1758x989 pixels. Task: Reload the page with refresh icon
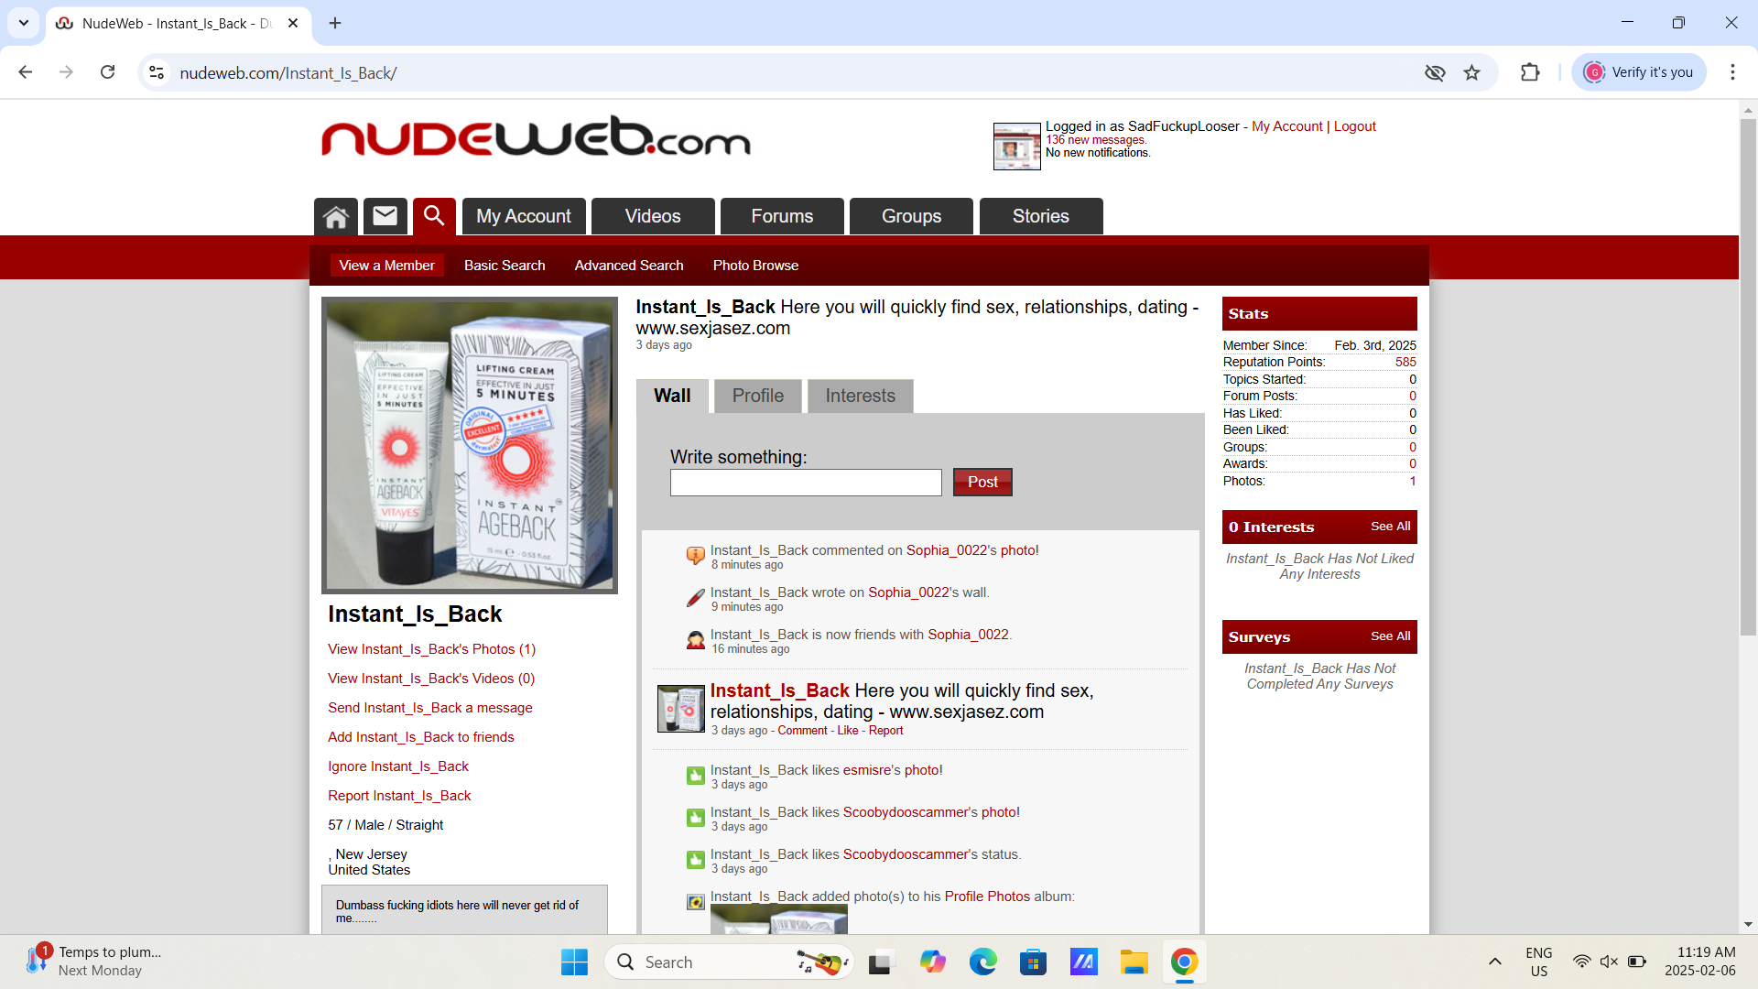click(x=107, y=72)
